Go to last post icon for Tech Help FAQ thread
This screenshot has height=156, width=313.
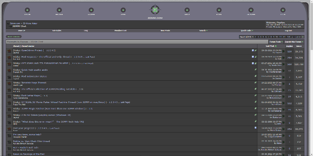click(283, 122)
